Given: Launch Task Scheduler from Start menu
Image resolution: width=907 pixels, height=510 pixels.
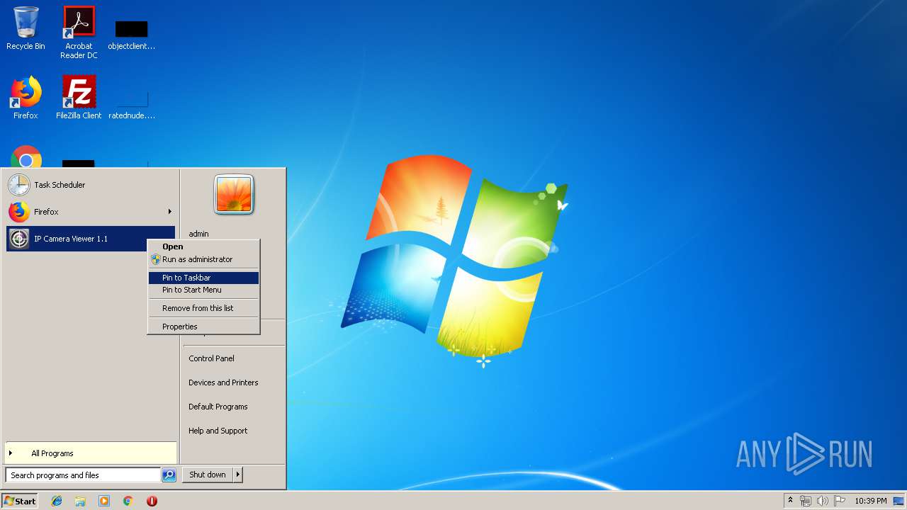Looking at the screenshot, I should click(90, 185).
